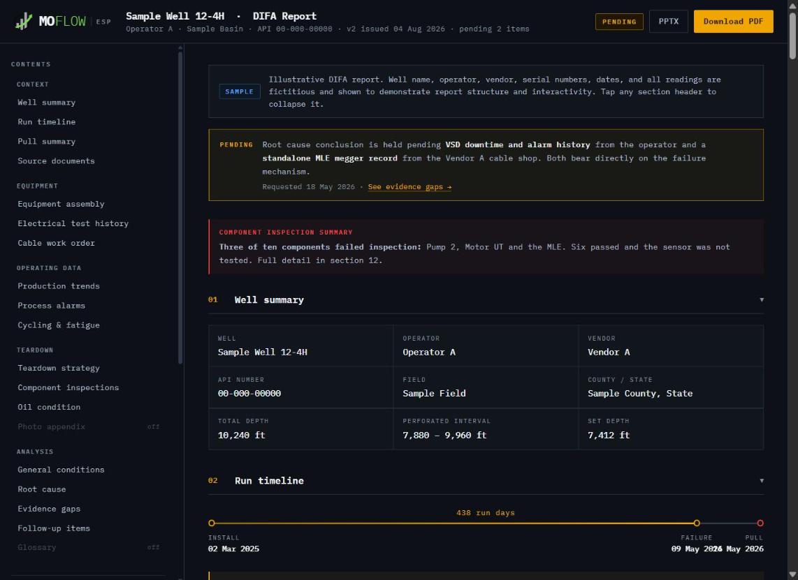This screenshot has height=580, width=798.
Task: Collapse the Well summary section chevron
Action: pyautogui.click(x=762, y=300)
